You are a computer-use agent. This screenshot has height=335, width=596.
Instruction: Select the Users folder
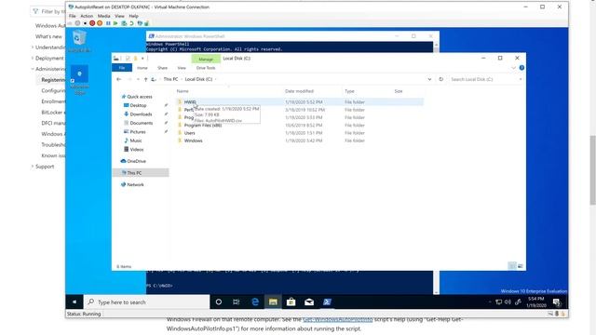click(189, 133)
